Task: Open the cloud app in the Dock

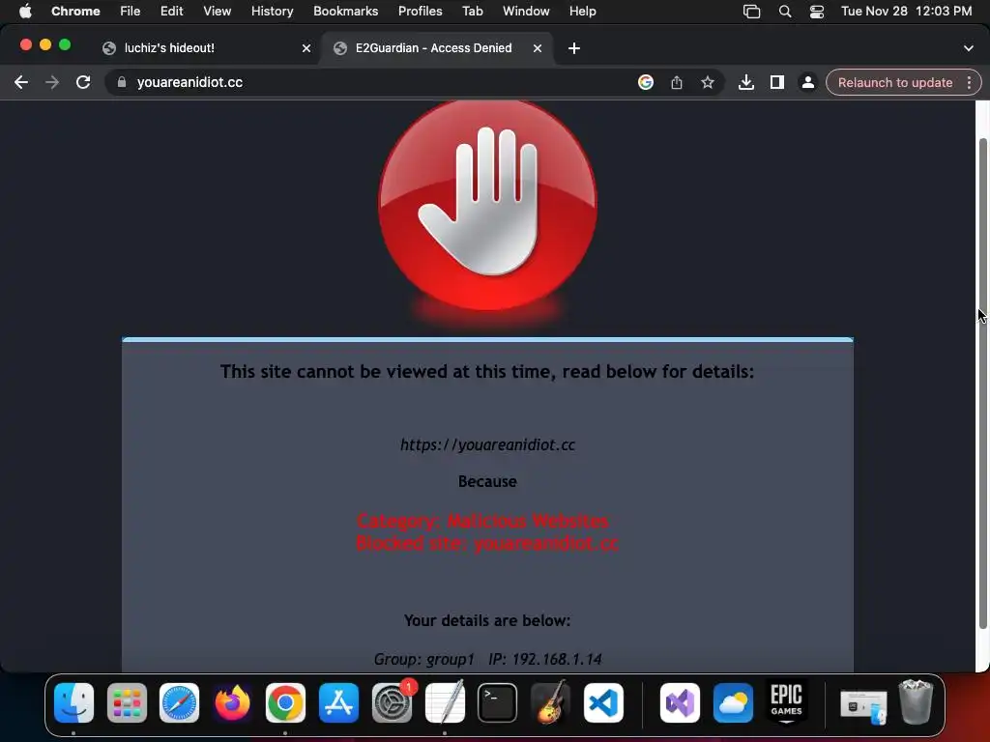Action: click(x=733, y=703)
